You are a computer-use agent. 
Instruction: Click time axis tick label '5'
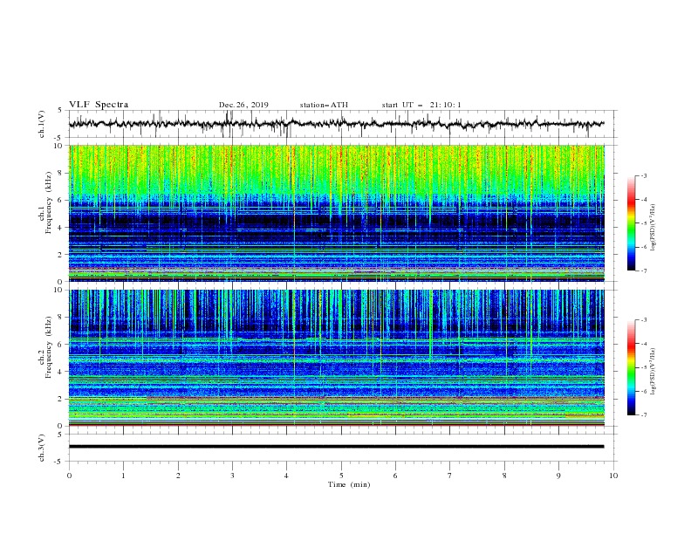click(341, 476)
